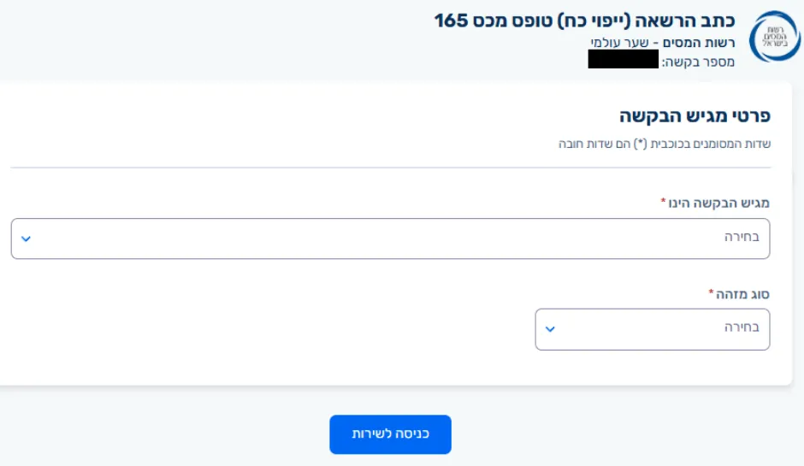Screen dimensions: 804x466
Task: Click "בחירה" placeholder in the identifier type dropdown
Action: (742, 329)
